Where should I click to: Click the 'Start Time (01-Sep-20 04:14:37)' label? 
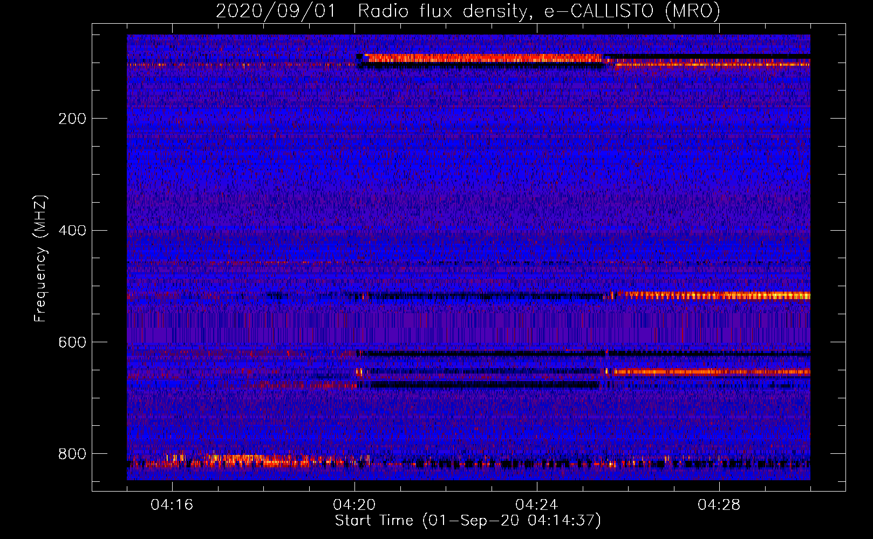468,521
